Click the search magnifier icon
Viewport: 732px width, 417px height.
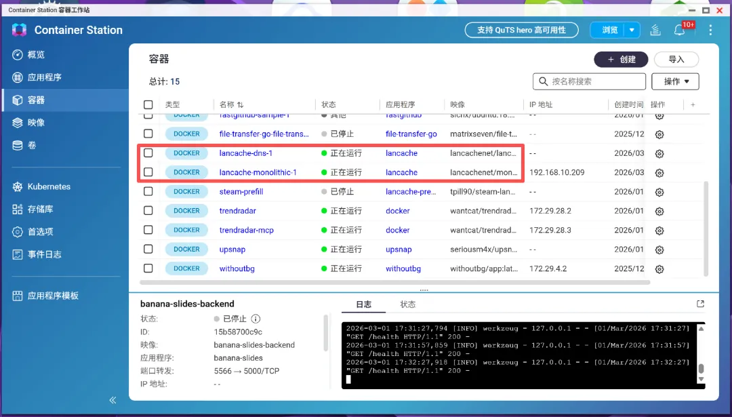[x=543, y=81]
